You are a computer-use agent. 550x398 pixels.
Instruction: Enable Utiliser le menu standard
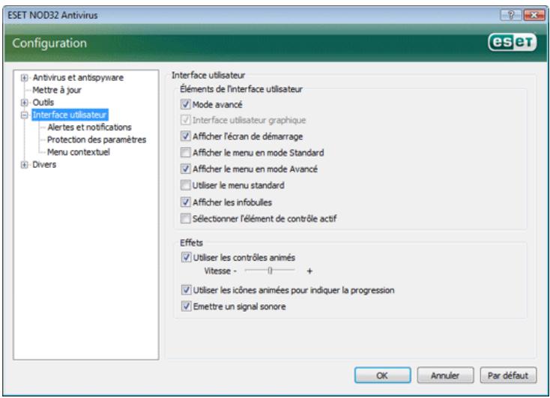(x=185, y=185)
